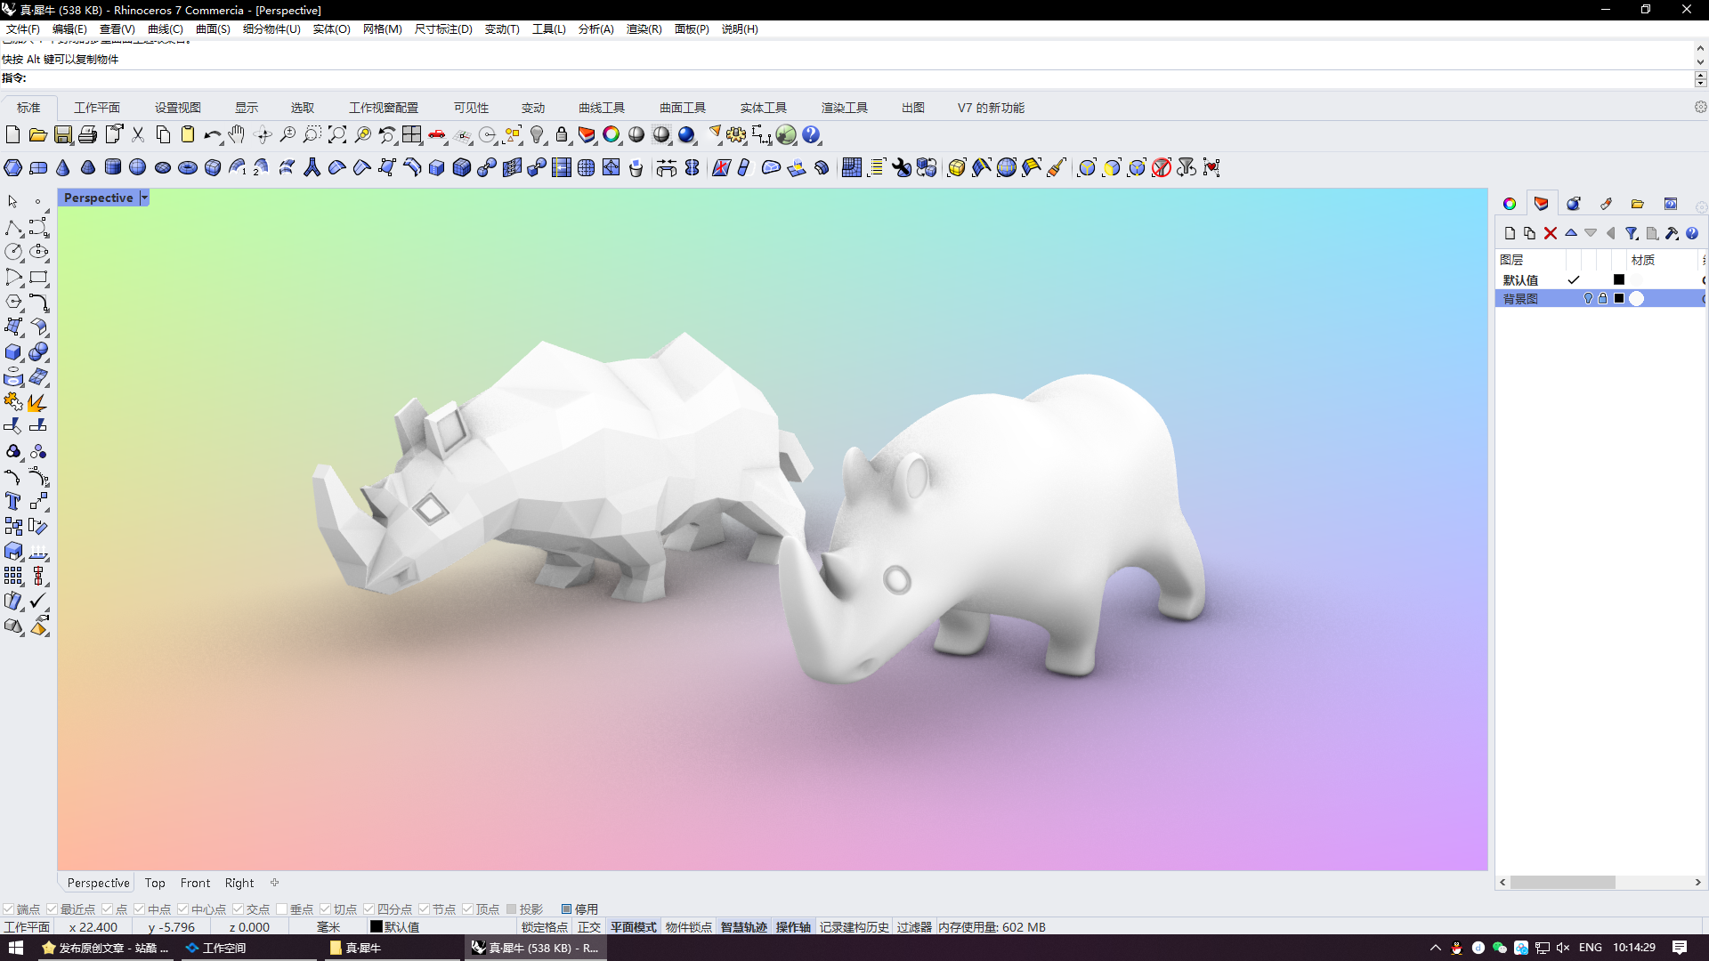Click the hammer tools icon in layers panel
Screen dimensions: 1709x961
point(1672,233)
